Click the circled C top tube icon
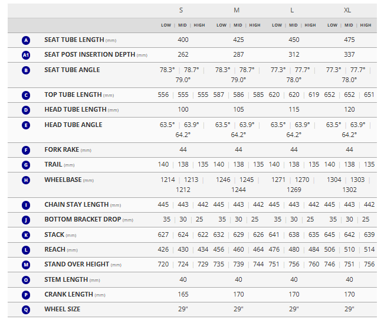Viewport: 384px width, 319px height. 26,95
